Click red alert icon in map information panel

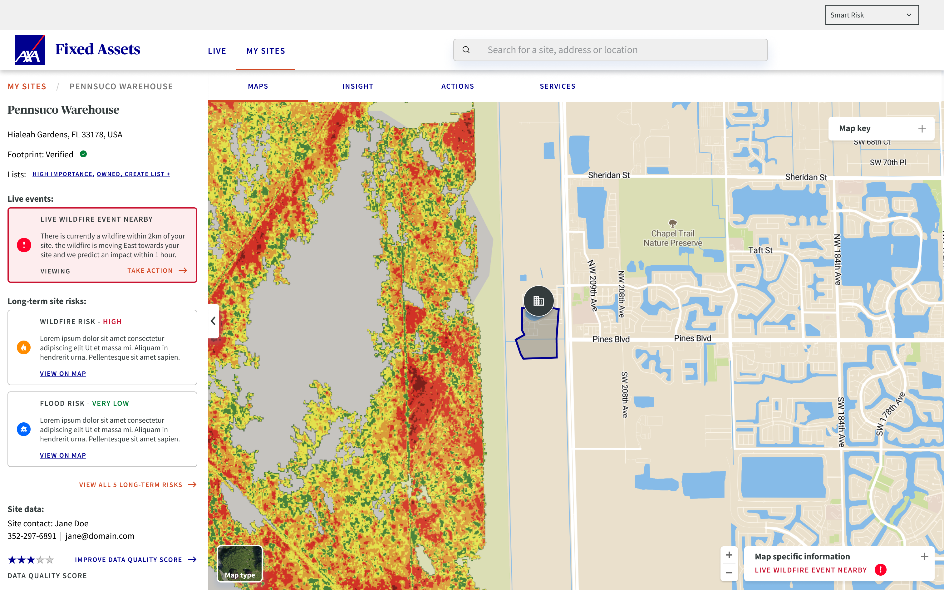coord(880,570)
